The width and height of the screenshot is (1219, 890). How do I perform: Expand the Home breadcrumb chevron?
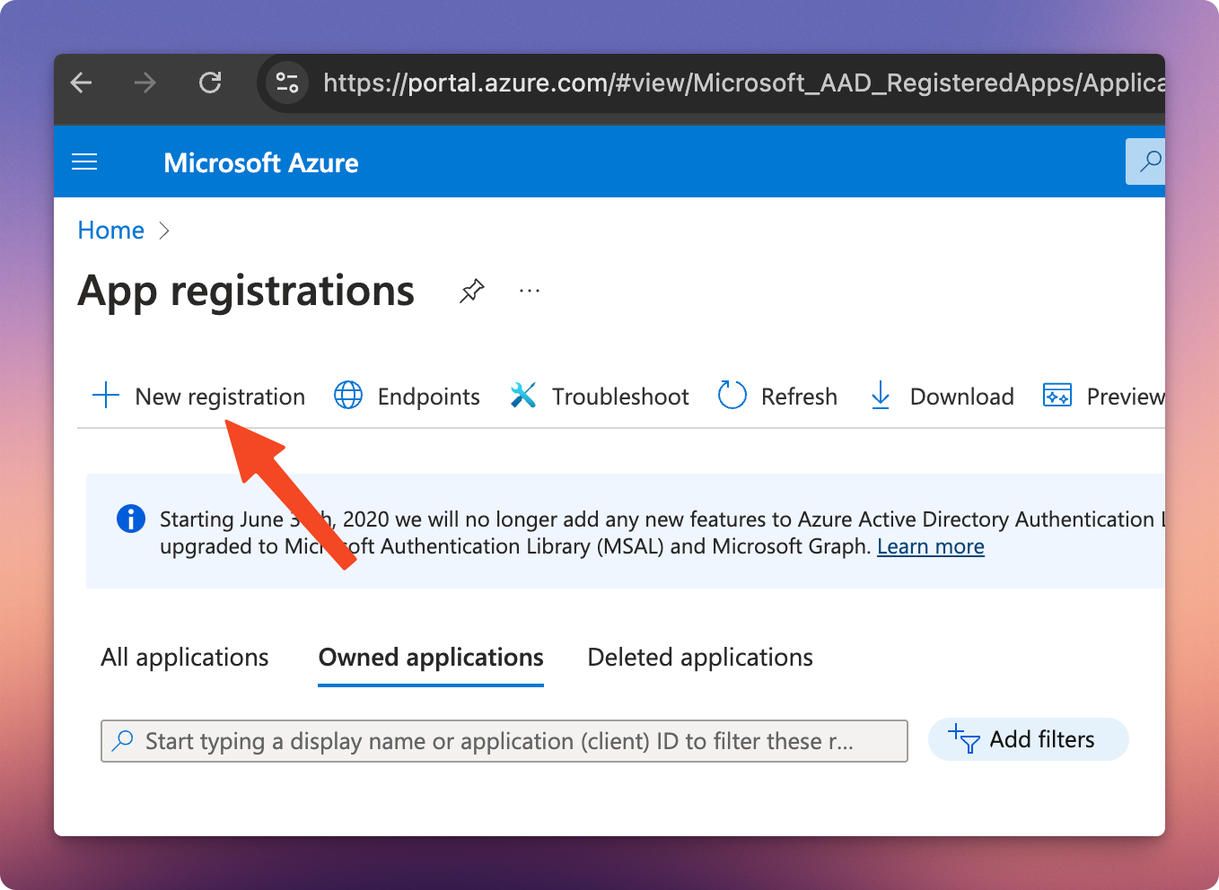point(164,231)
